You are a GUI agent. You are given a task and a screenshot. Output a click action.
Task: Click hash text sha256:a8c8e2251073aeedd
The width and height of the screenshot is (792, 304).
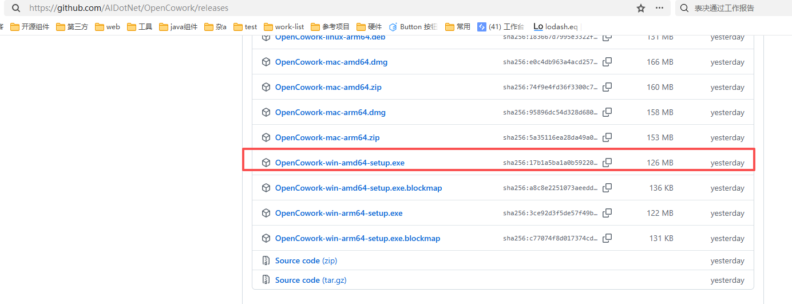coord(551,188)
